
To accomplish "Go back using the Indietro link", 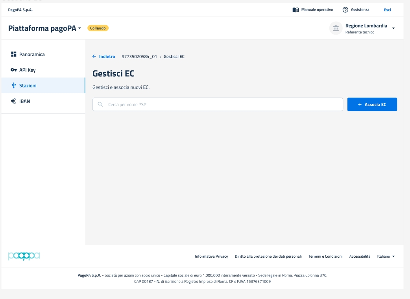I will point(104,57).
